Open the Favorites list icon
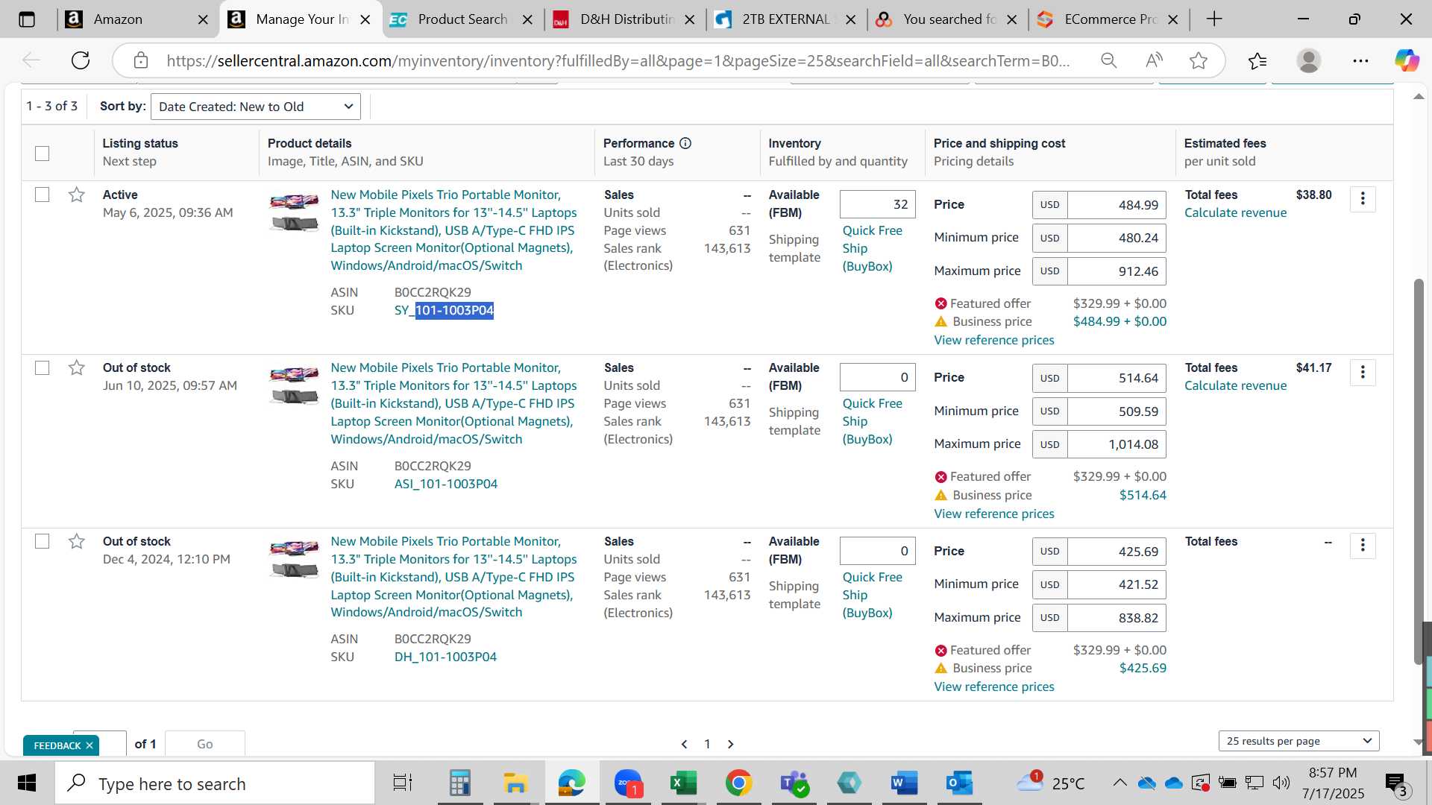The height and width of the screenshot is (805, 1432). 1257,60
